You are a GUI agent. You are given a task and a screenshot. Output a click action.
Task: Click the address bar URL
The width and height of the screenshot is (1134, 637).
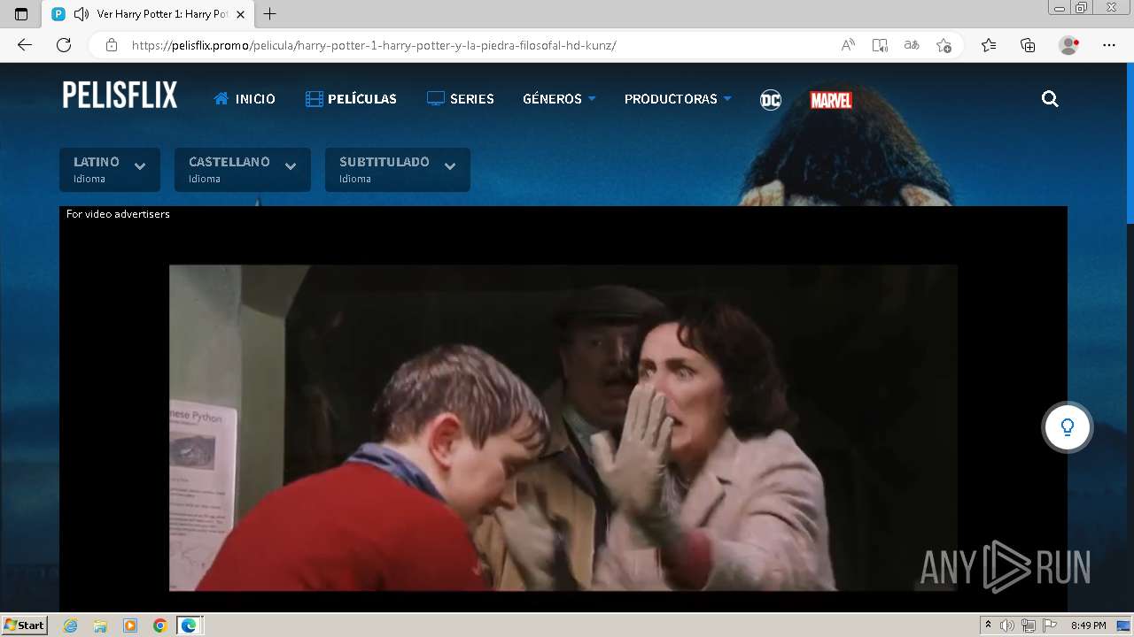[374, 45]
